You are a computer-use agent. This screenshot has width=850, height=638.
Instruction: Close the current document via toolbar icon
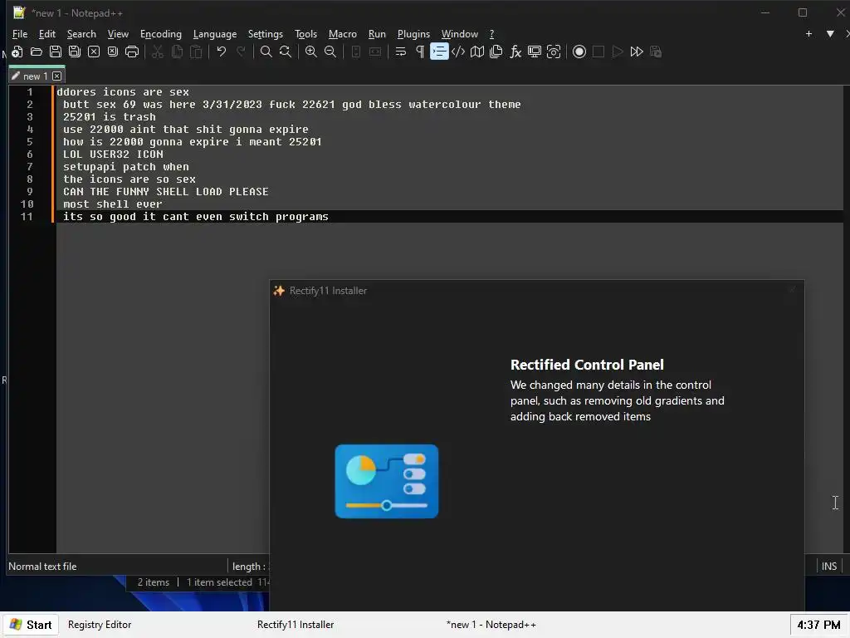(x=94, y=52)
